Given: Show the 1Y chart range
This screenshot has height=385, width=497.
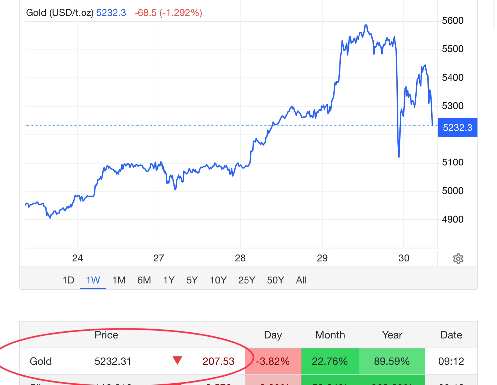Looking at the screenshot, I should [x=169, y=280].
